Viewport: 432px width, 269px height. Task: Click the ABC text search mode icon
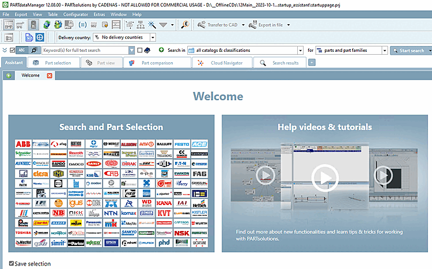(x=22, y=50)
